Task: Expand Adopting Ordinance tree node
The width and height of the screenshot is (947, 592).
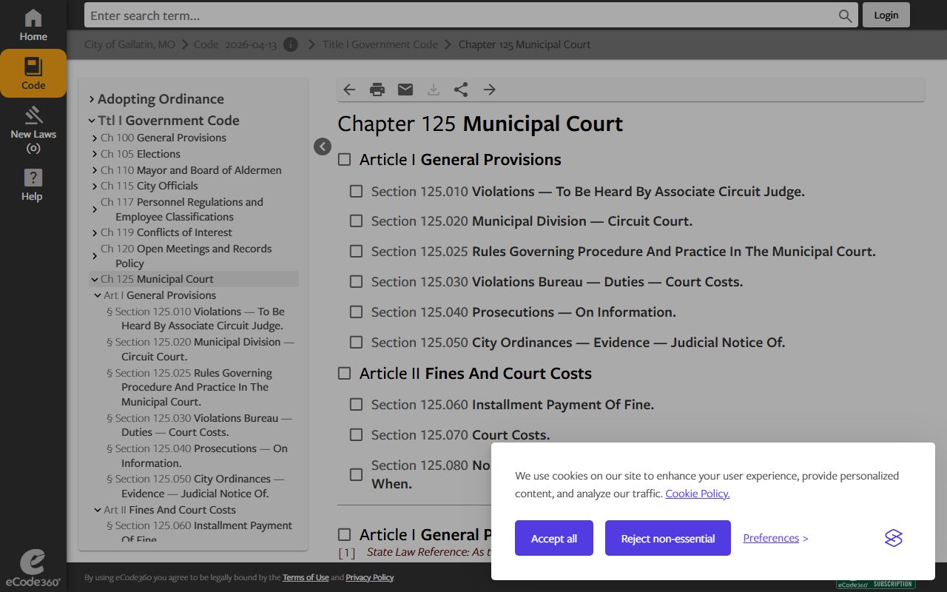Action: (92, 99)
